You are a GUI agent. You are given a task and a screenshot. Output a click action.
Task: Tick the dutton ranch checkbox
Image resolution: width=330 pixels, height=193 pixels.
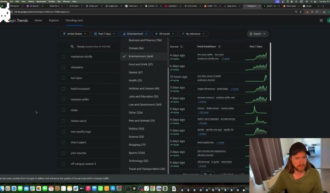click(63, 121)
